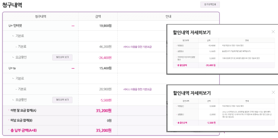Click the -26,400원 discount amount in main table
The width and height of the screenshot is (278, 138).
pyautogui.click(x=105, y=58)
